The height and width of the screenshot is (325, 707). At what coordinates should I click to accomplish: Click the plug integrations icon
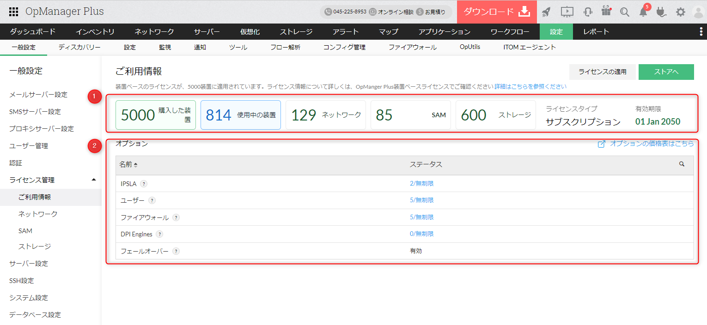(x=661, y=12)
